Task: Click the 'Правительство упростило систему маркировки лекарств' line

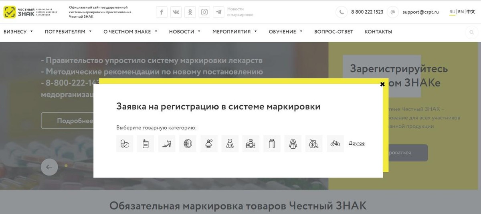Action: pos(152,61)
